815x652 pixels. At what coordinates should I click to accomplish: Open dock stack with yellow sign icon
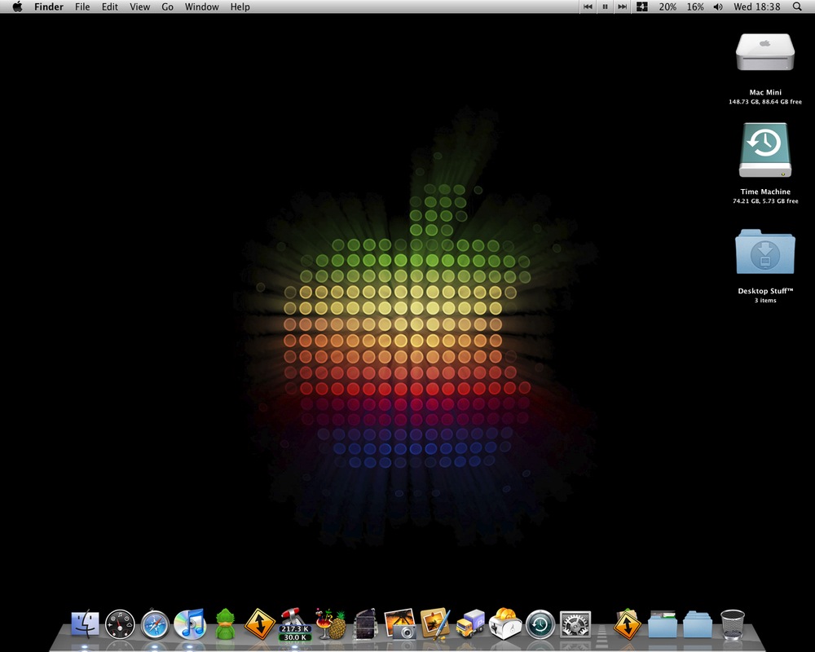pos(627,624)
